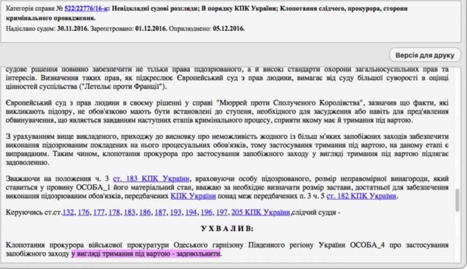The width and height of the screenshot is (467, 269).
Task: Open article 186 link
Action: coord(145,212)
